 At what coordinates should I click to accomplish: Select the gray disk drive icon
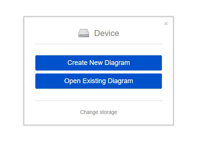coord(84,33)
